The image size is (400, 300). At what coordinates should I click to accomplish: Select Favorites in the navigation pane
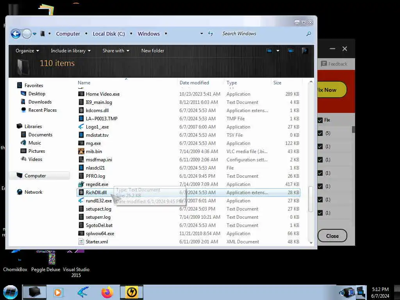coord(34,85)
